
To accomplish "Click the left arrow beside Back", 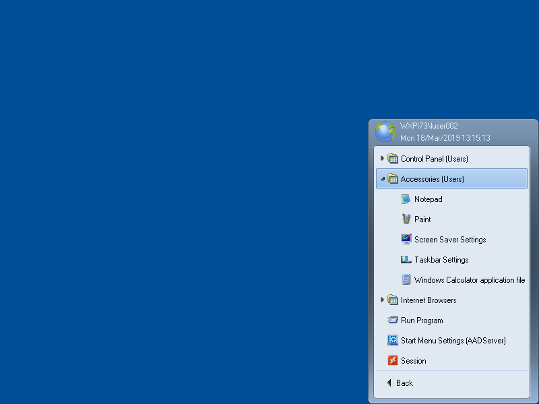I will [x=389, y=383].
